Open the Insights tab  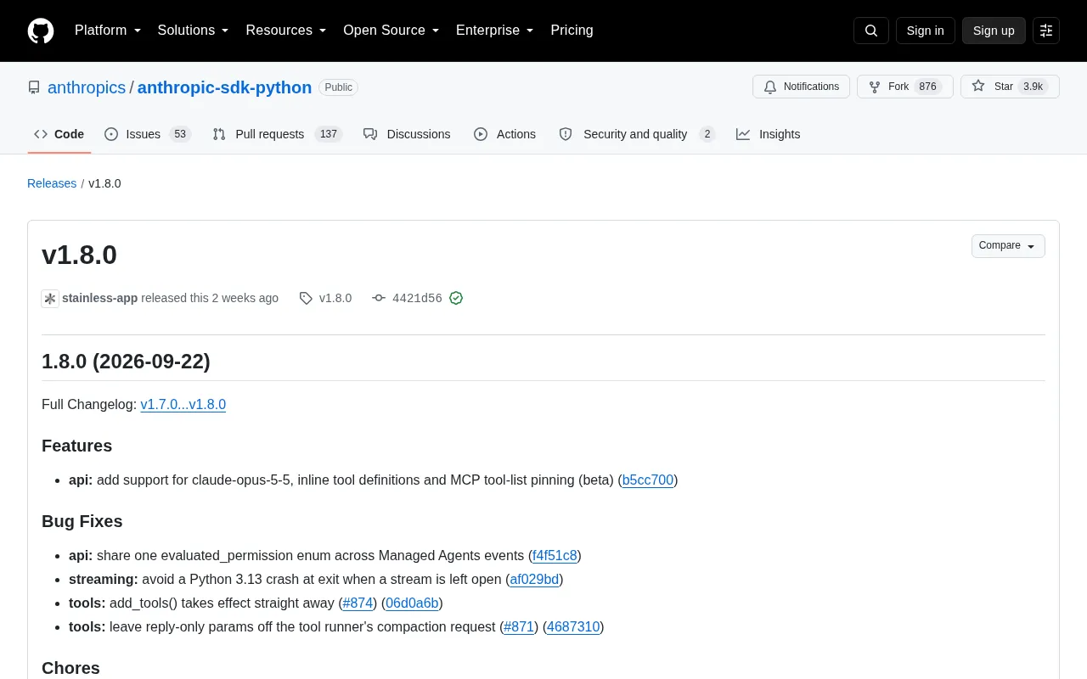click(x=769, y=134)
